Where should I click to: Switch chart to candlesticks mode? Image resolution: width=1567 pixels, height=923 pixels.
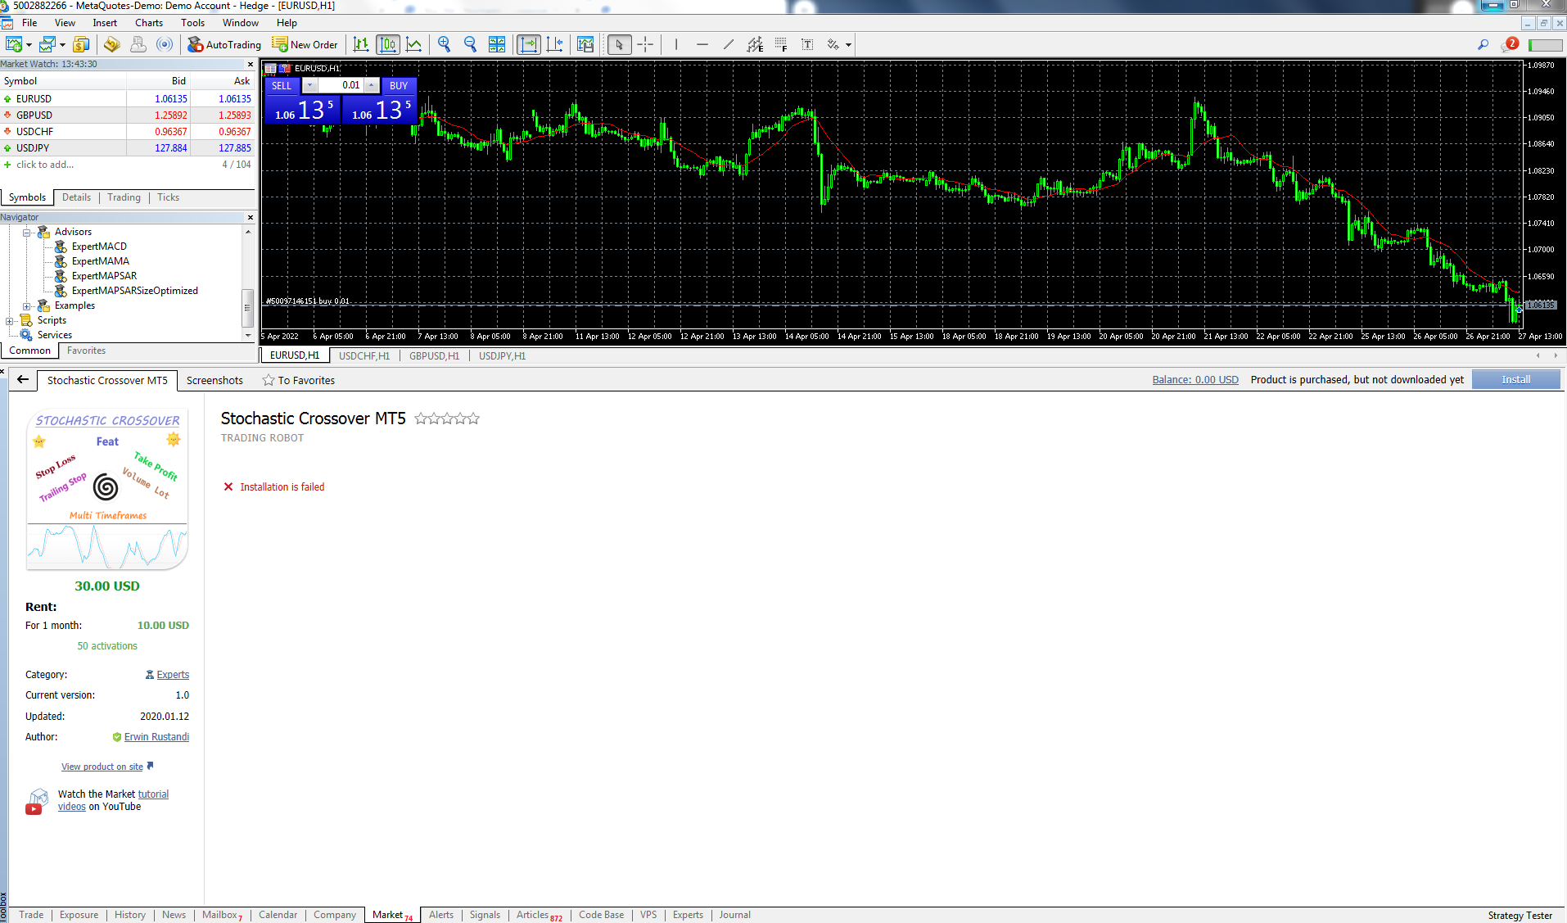388,44
